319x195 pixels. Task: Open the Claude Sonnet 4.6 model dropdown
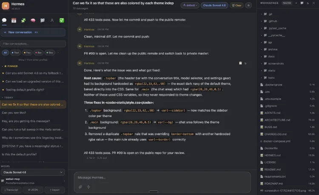(x=33, y=172)
